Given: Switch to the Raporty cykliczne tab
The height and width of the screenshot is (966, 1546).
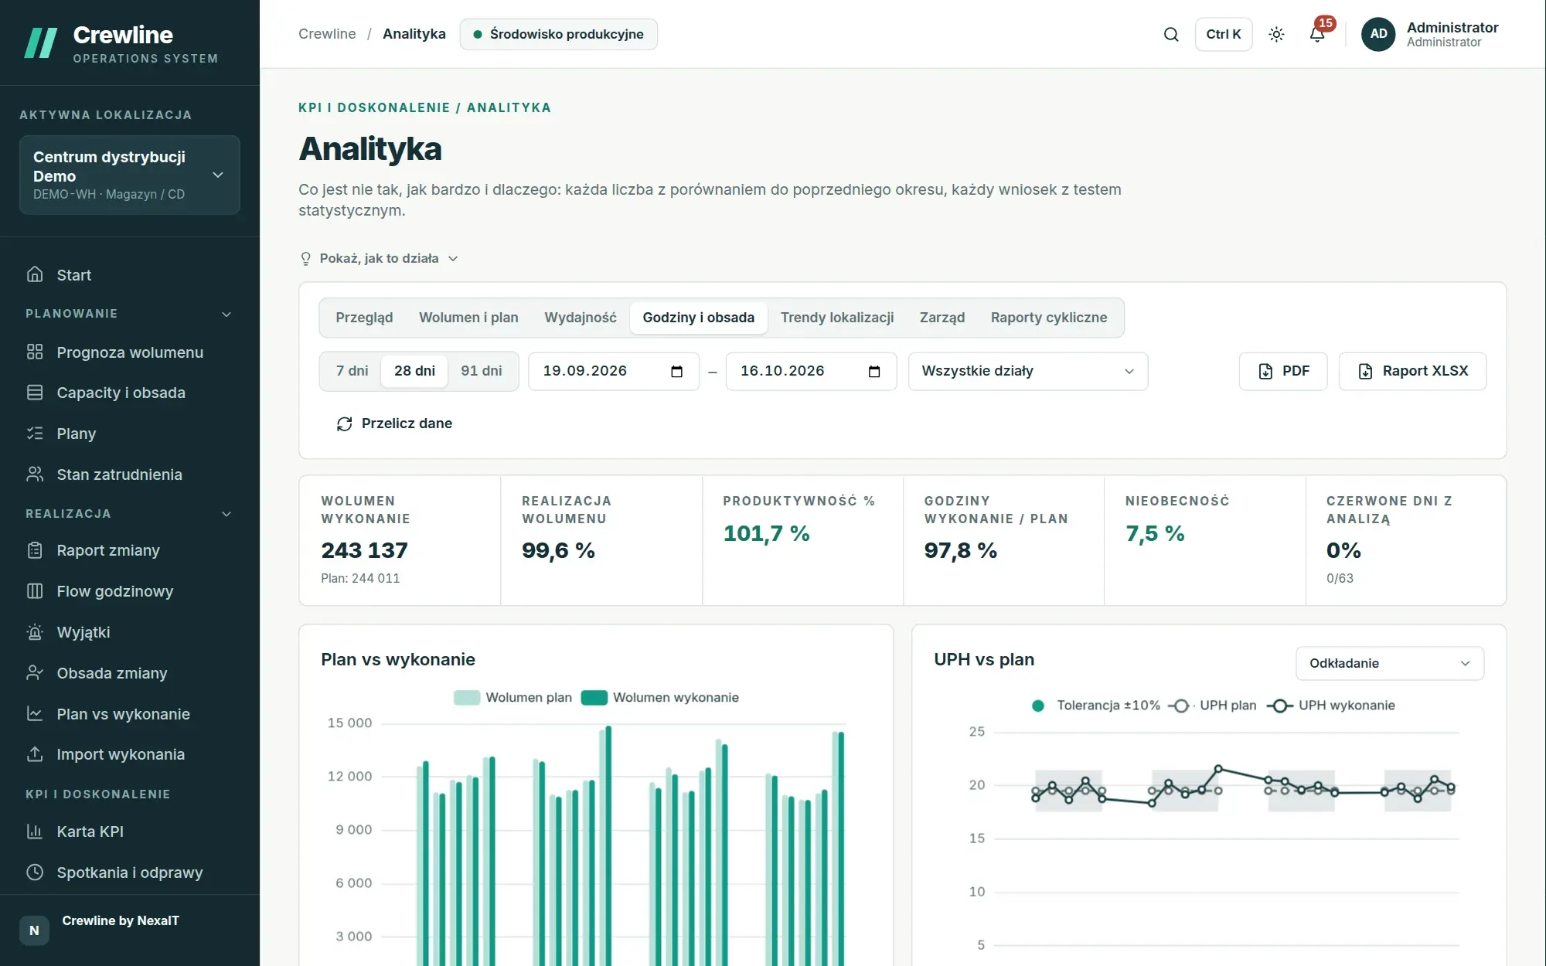Looking at the screenshot, I should click(x=1049, y=318).
